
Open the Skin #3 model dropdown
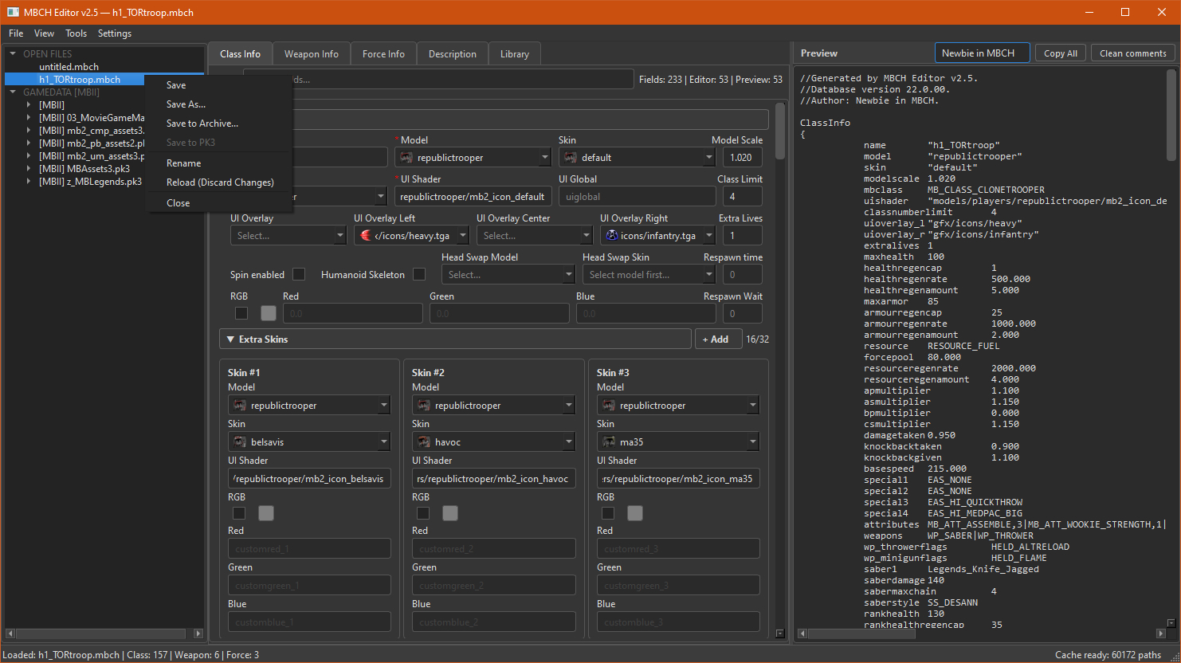pyautogui.click(x=678, y=406)
